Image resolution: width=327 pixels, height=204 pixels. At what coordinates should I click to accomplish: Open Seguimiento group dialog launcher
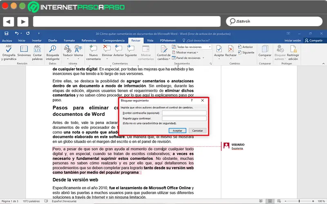211,64
